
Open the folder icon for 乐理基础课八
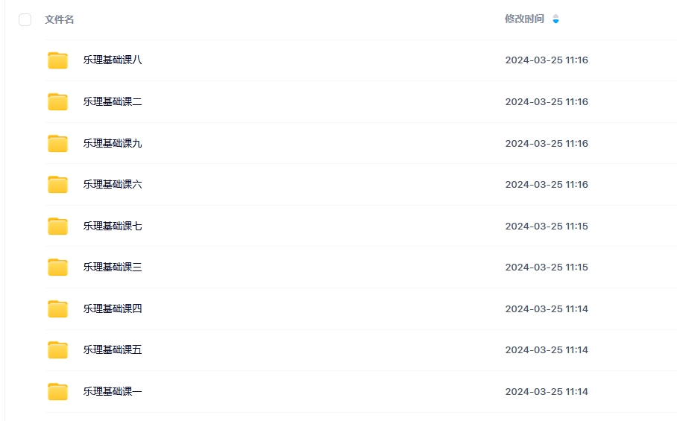(x=57, y=60)
